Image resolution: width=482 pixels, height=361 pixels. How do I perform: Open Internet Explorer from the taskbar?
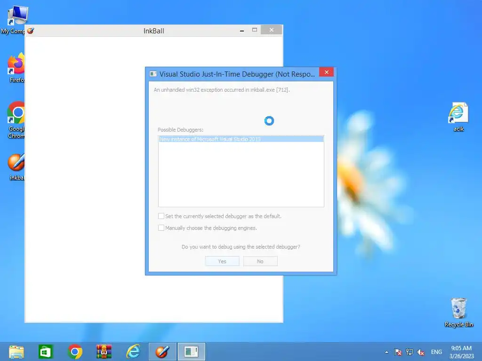[x=133, y=352]
